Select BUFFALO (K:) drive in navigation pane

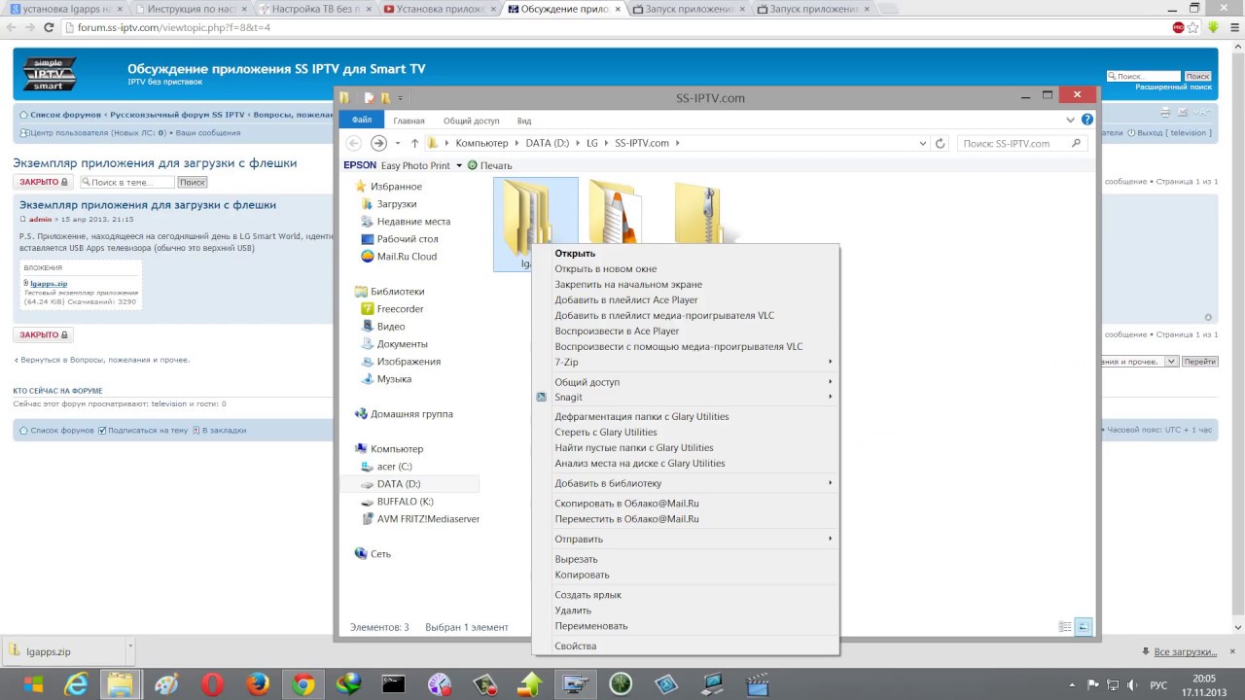(406, 502)
